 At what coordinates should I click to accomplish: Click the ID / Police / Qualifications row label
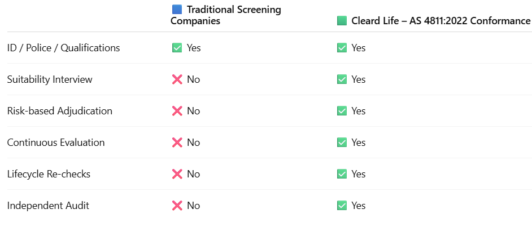point(63,48)
